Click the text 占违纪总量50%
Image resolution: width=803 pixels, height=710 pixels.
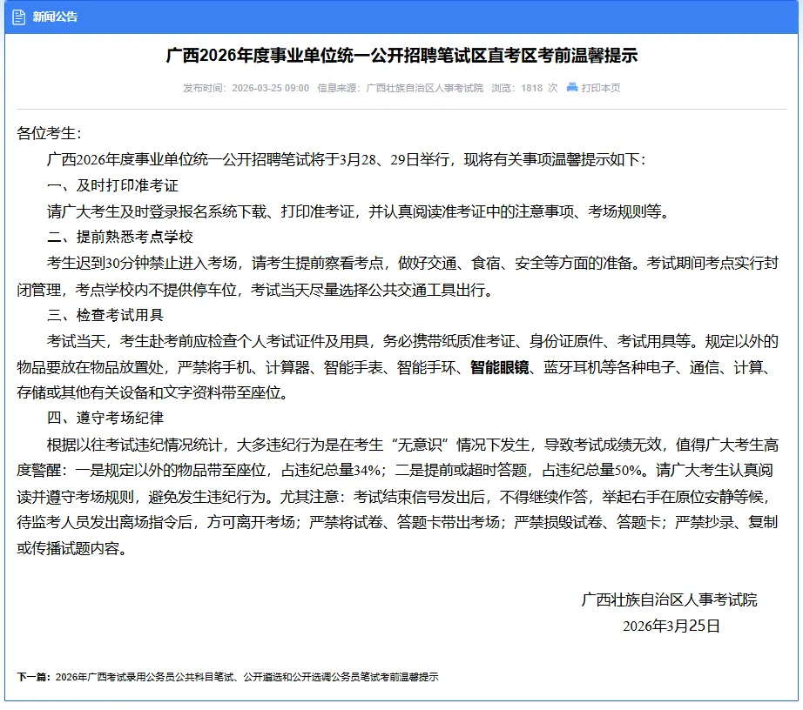[x=592, y=470]
